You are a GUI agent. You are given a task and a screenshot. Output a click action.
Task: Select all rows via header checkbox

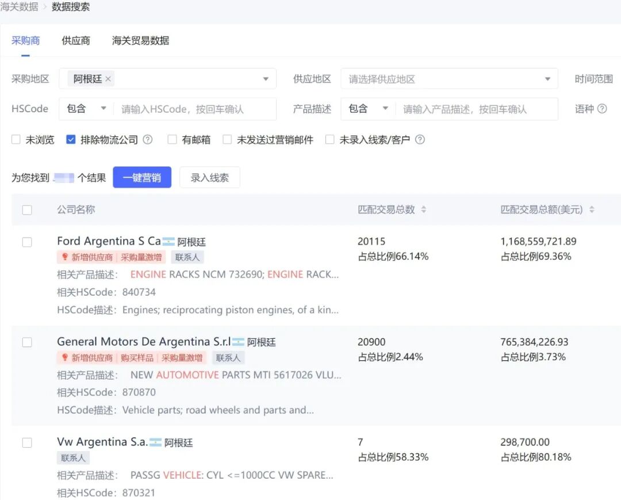point(27,210)
